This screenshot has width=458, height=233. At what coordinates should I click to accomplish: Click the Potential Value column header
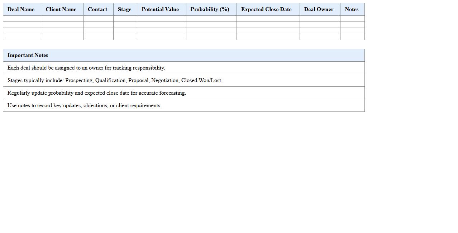tap(160, 9)
